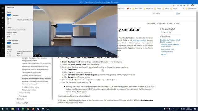Click the Edit button on the article
The height and width of the screenshot is (111, 198).
(169, 23)
